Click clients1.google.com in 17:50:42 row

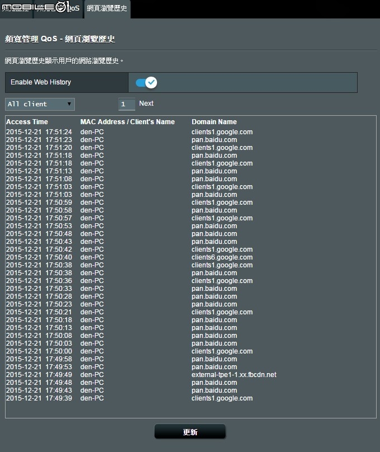point(222,249)
